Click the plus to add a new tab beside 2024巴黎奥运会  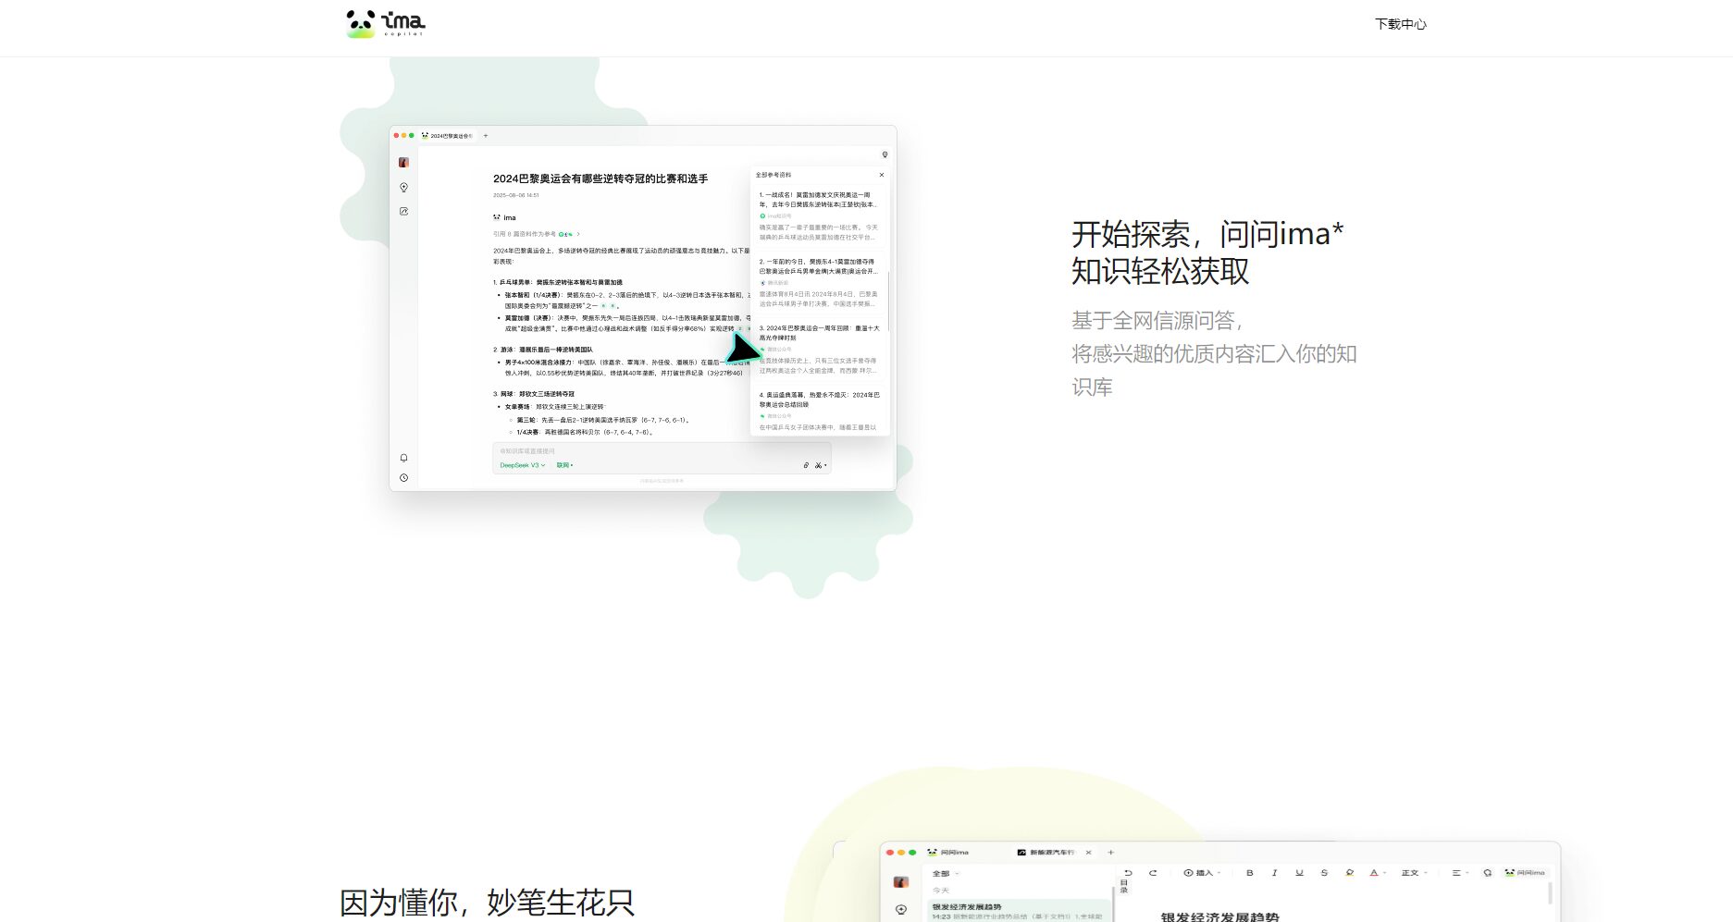point(486,136)
